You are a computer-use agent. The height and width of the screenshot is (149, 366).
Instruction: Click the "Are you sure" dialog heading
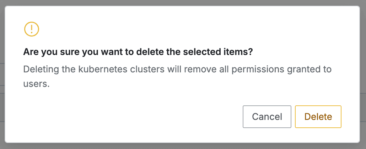138,52
